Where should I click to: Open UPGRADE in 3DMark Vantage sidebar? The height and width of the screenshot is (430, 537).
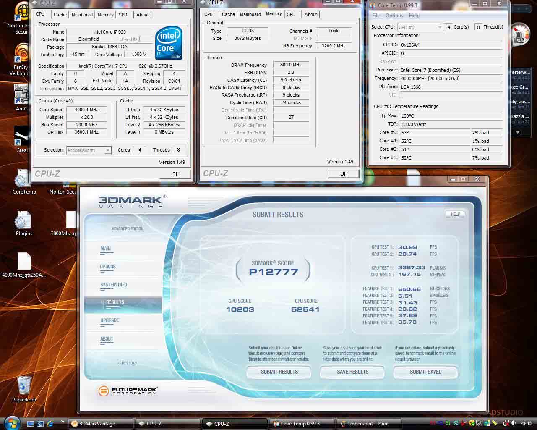pos(110,320)
